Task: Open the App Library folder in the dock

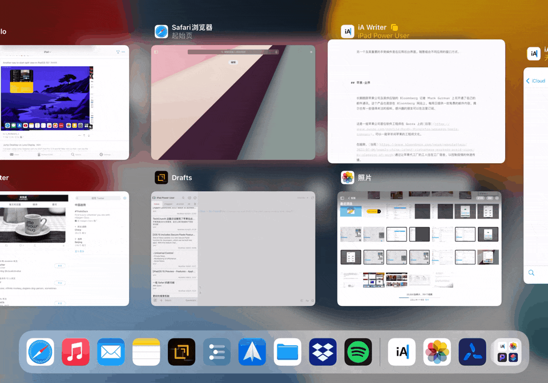Action: 507,352
